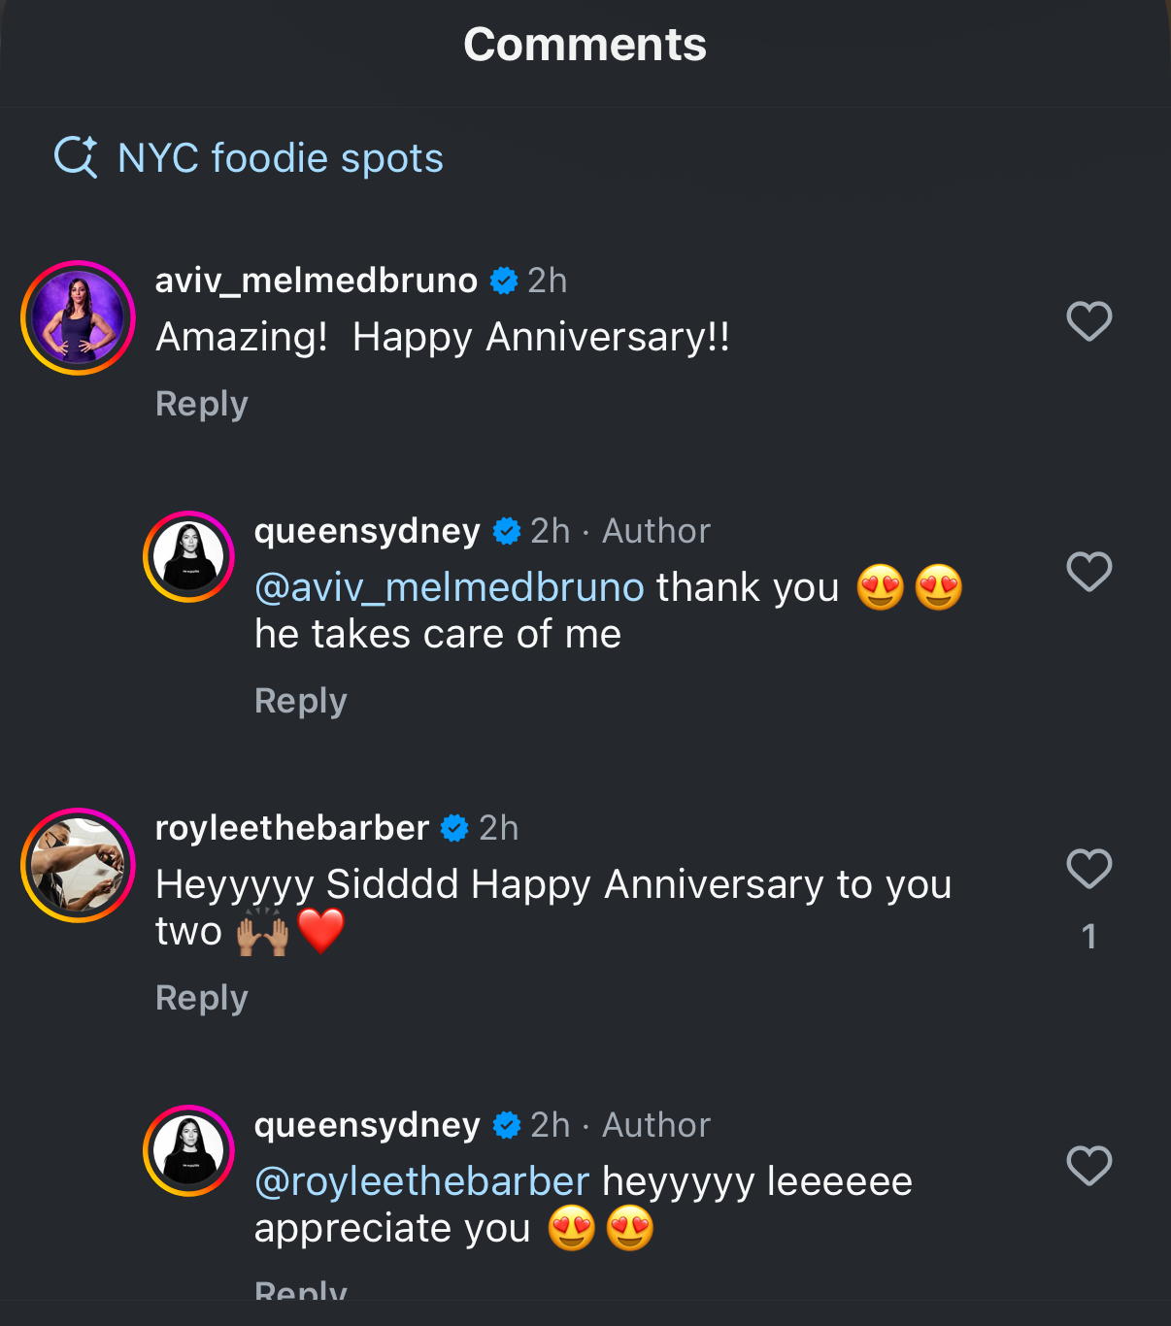Image resolution: width=1171 pixels, height=1326 pixels.
Task: Open second queensydney avatar near bottom
Action: pos(188,1150)
